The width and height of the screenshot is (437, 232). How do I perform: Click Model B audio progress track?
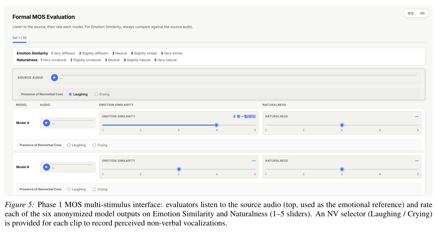tap(72, 165)
